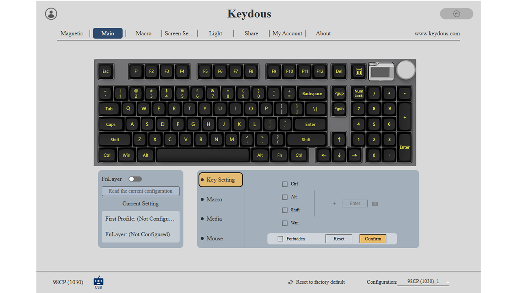Click FnLayer: (Not Configured) entry

(x=137, y=234)
